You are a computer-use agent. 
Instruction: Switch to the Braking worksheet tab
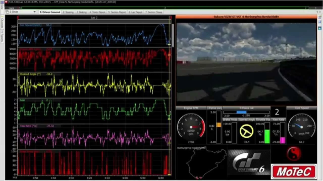[82, 12]
